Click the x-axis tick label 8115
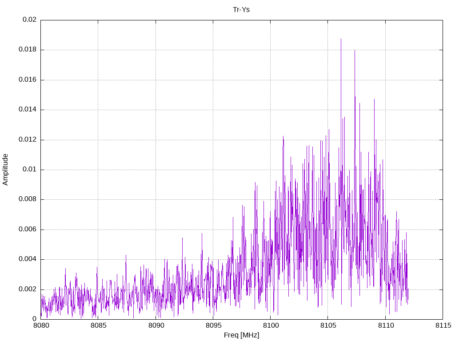The image size is (455, 341). tap(443, 325)
